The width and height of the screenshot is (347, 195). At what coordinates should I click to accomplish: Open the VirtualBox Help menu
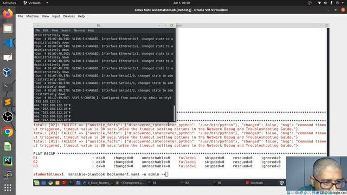(x=81, y=16)
